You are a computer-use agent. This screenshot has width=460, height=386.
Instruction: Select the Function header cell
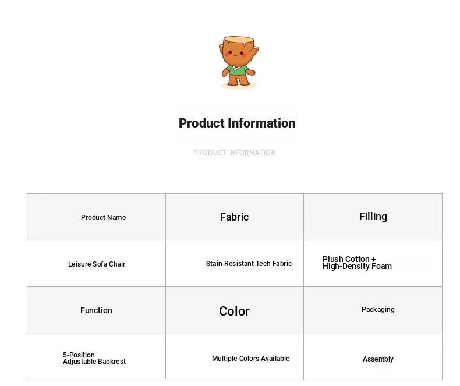click(x=96, y=310)
